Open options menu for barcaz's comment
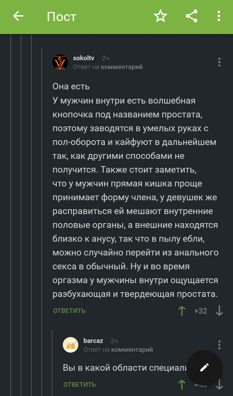Image resolution: width=233 pixels, height=396 pixels. 219,345
